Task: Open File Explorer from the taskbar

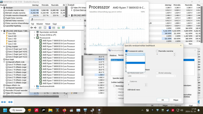Action: point(50,110)
